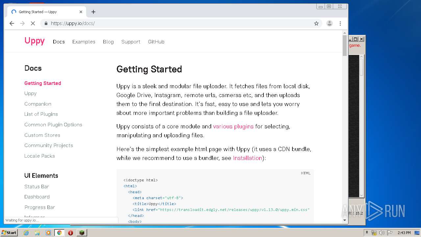The width and height of the screenshot is (421, 237).
Task: Select the Getting Started — Uppy tab
Action: tap(47, 12)
